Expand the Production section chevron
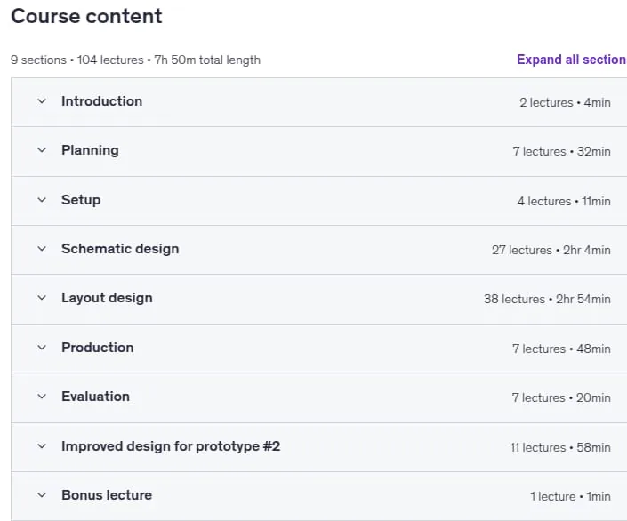Image resolution: width=627 pixels, height=521 pixels. tap(42, 348)
